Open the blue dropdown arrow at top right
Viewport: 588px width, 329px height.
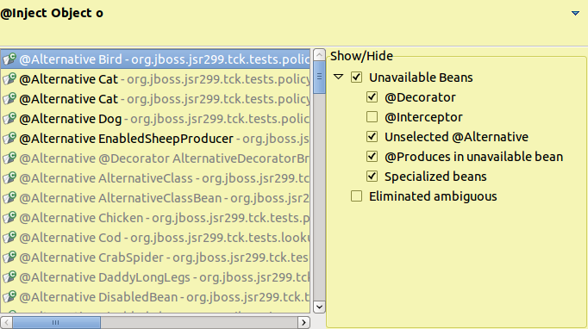575,13
